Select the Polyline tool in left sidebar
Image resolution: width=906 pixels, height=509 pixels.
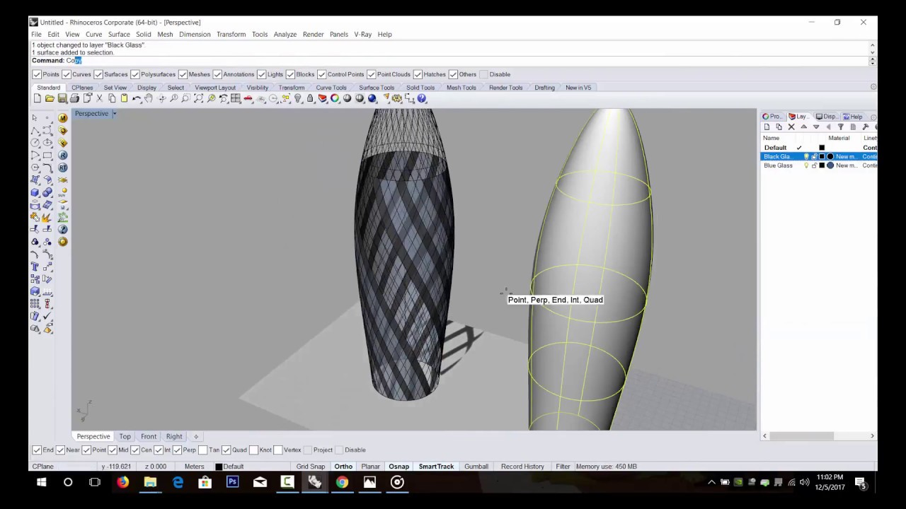[35, 131]
